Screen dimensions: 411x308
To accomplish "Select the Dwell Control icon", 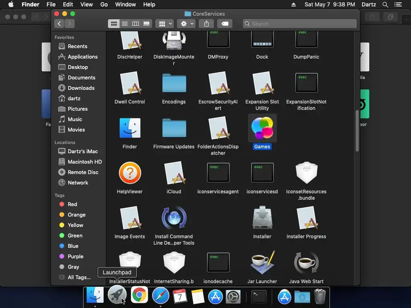I will [x=130, y=83].
